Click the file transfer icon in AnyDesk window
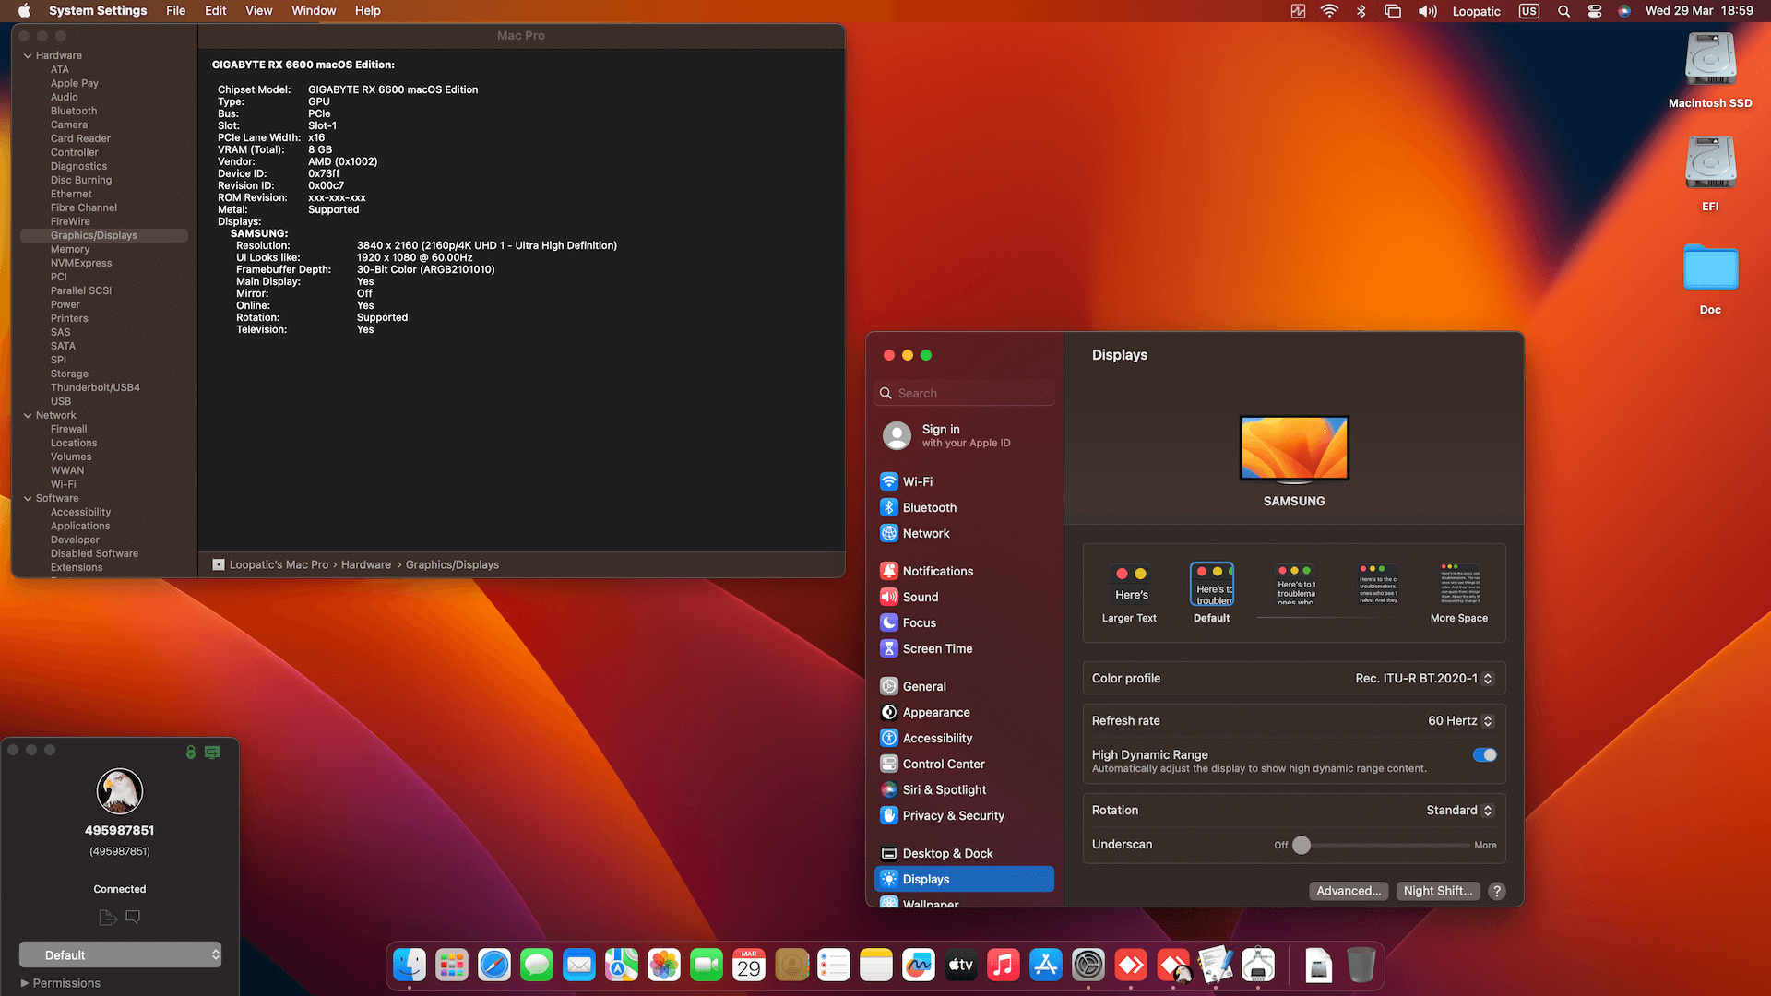 pos(107,917)
